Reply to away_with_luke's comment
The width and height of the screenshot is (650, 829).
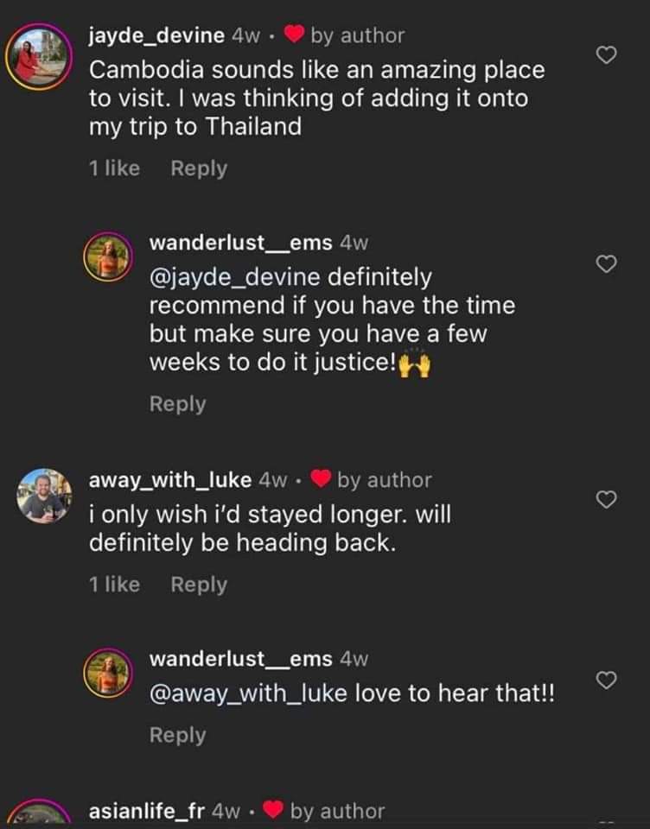click(199, 585)
